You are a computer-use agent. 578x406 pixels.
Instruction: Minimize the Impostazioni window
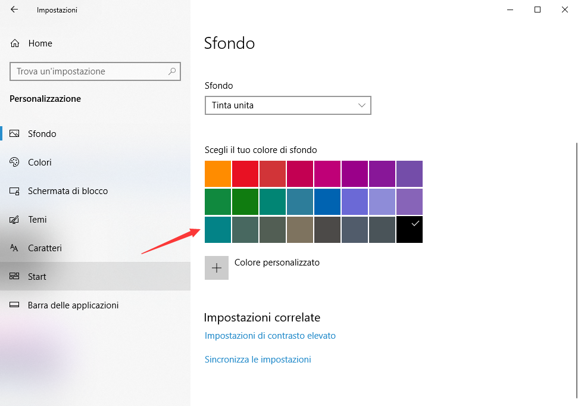click(x=510, y=10)
